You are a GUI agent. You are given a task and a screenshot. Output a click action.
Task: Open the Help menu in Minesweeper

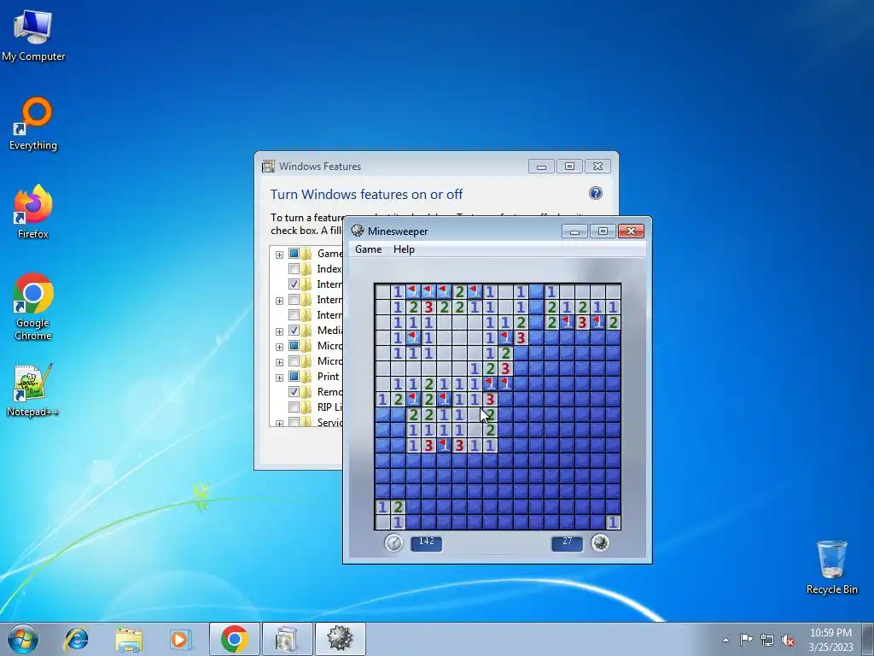coord(404,249)
